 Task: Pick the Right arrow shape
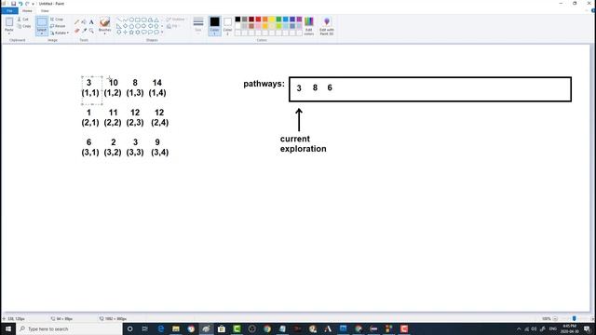coord(143,26)
